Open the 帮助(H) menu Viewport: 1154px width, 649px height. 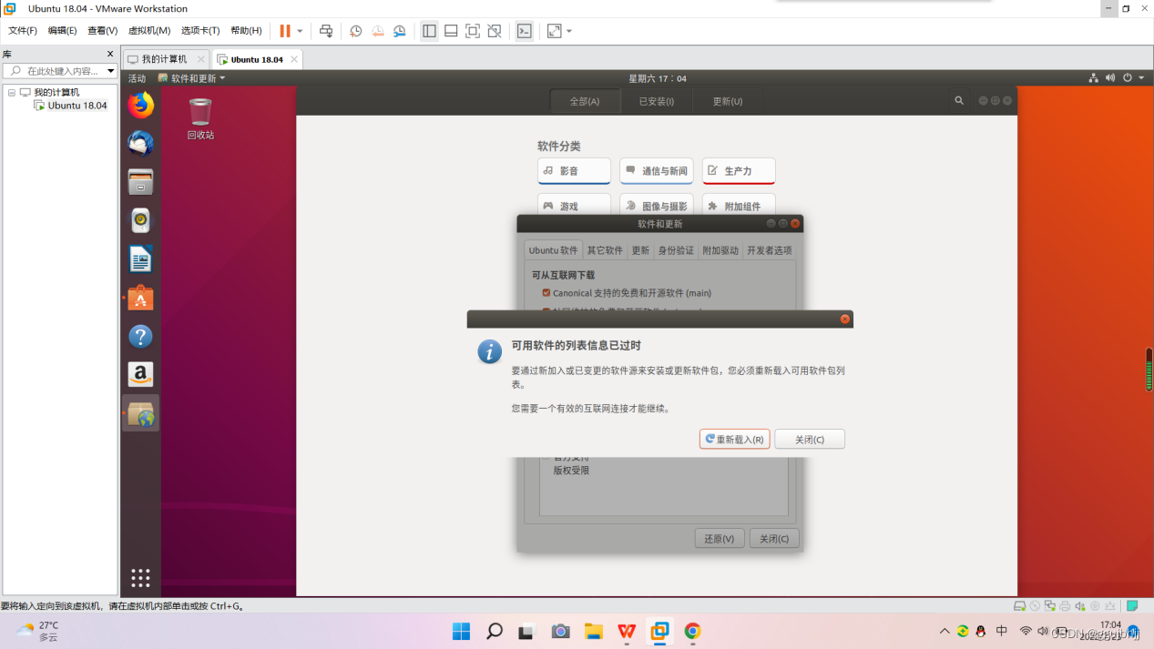click(x=246, y=31)
